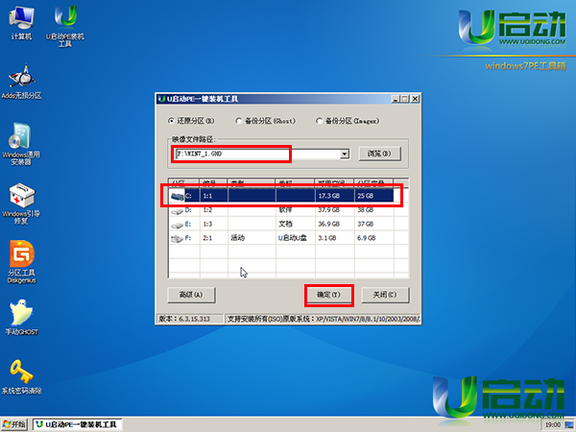
Task: Open the 计算机 desktop icon
Action: [21, 23]
